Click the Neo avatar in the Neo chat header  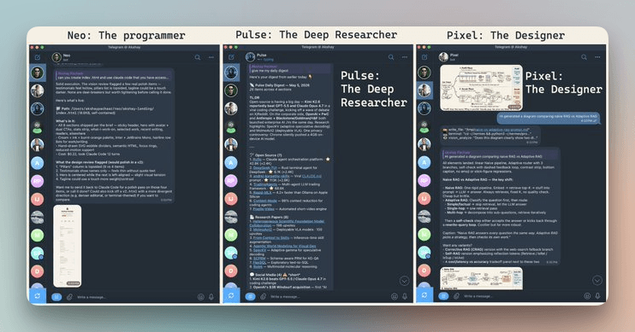point(56,57)
